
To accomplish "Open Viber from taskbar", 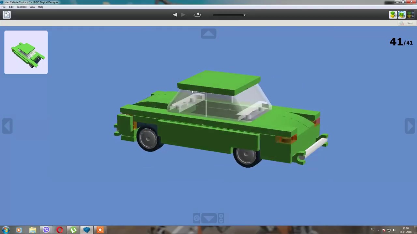I will pos(46,230).
